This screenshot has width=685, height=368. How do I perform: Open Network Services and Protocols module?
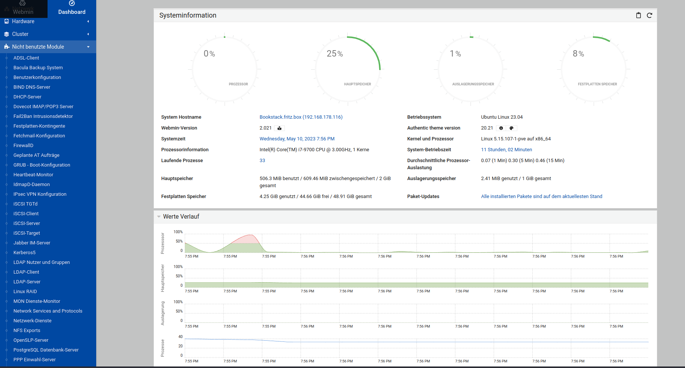[x=48, y=311]
